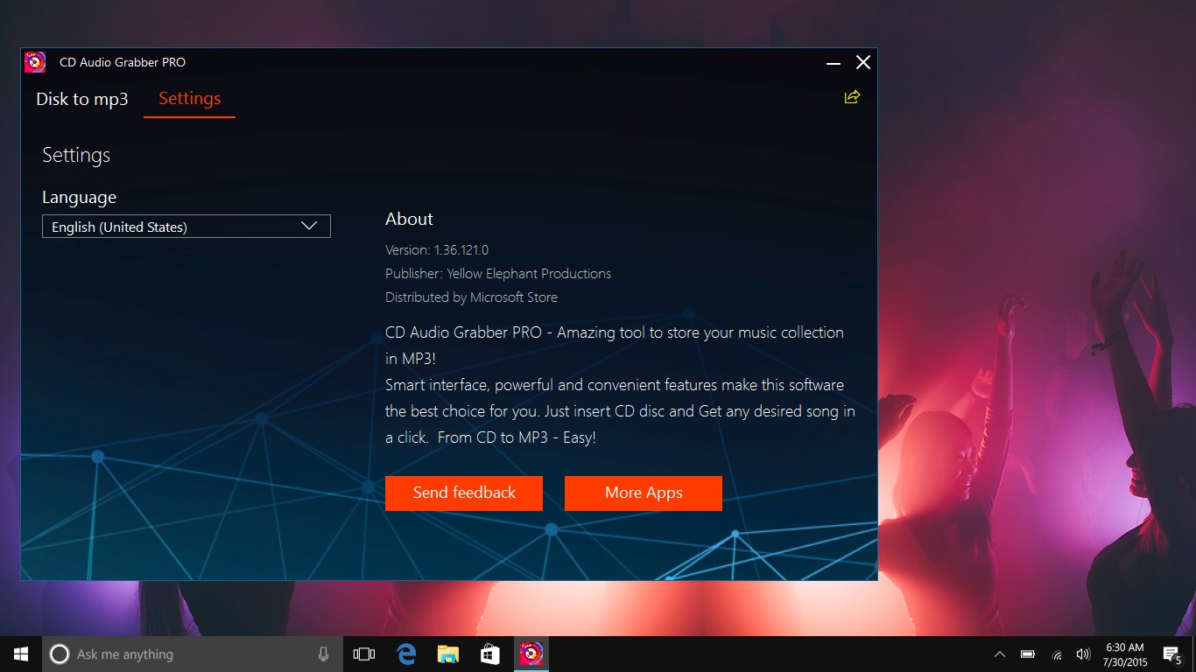Select the Settings tab

(x=189, y=99)
